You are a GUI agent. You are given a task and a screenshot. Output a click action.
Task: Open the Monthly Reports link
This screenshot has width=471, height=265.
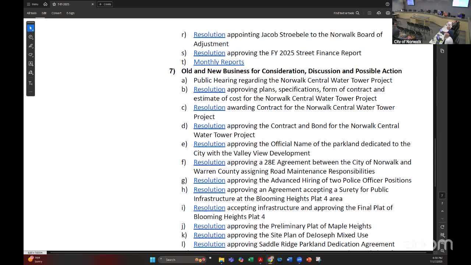pyautogui.click(x=219, y=62)
